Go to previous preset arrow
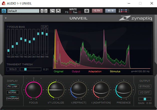Viewport: 157px width, 110px height. pyautogui.click(x=42, y=11)
